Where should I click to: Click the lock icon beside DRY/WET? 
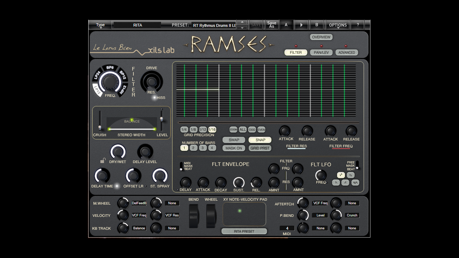pyautogui.click(x=103, y=161)
